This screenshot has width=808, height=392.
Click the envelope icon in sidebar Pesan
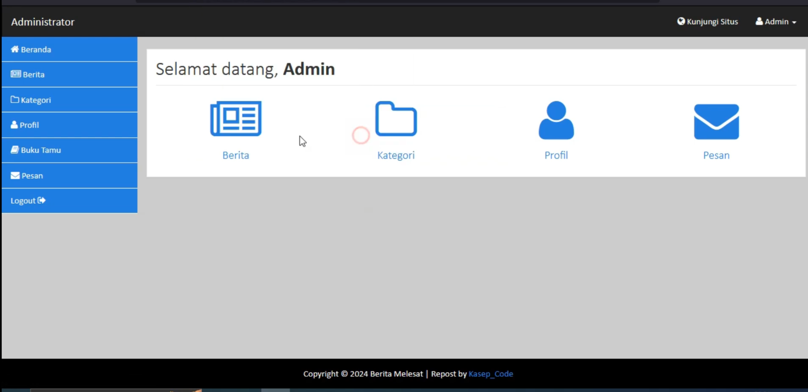click(x=15, y=175)
